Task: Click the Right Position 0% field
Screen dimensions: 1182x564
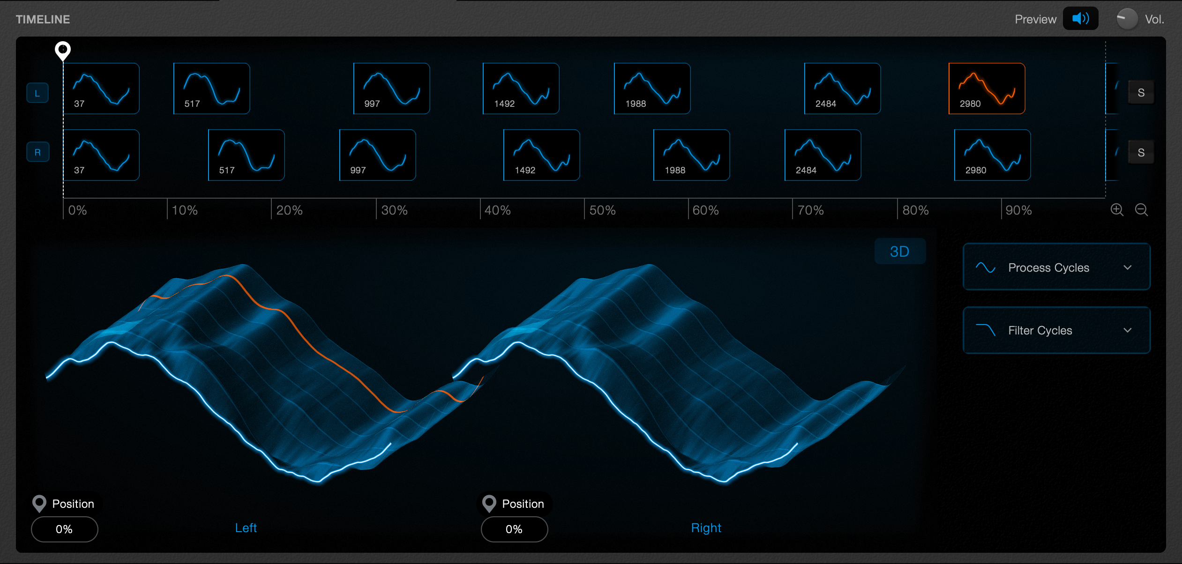Action: [x=514, y=529]
